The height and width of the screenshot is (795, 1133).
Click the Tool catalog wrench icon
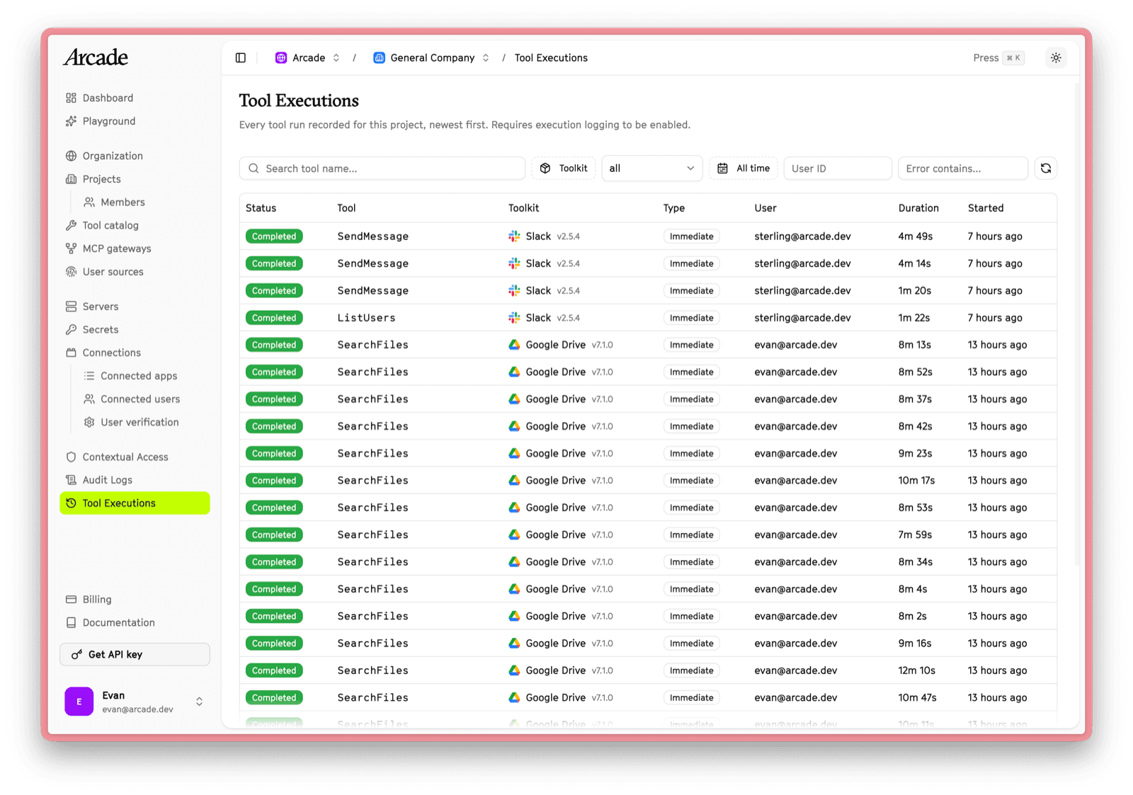(x=71, y=225)
